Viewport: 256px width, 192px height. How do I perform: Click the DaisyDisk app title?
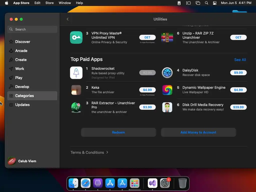pyautogui.click(x=190, y=70)
